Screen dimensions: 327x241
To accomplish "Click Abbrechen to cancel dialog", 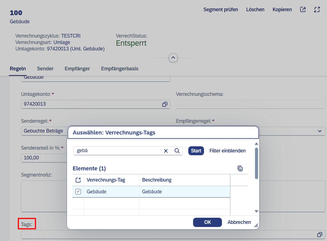I will 239,222.
